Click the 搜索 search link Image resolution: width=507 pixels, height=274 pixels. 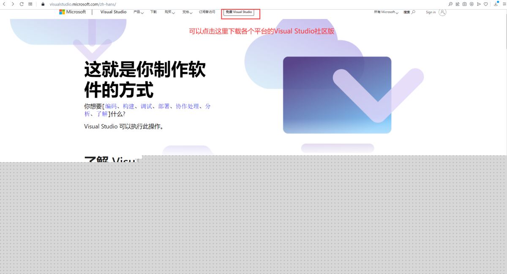409,12
